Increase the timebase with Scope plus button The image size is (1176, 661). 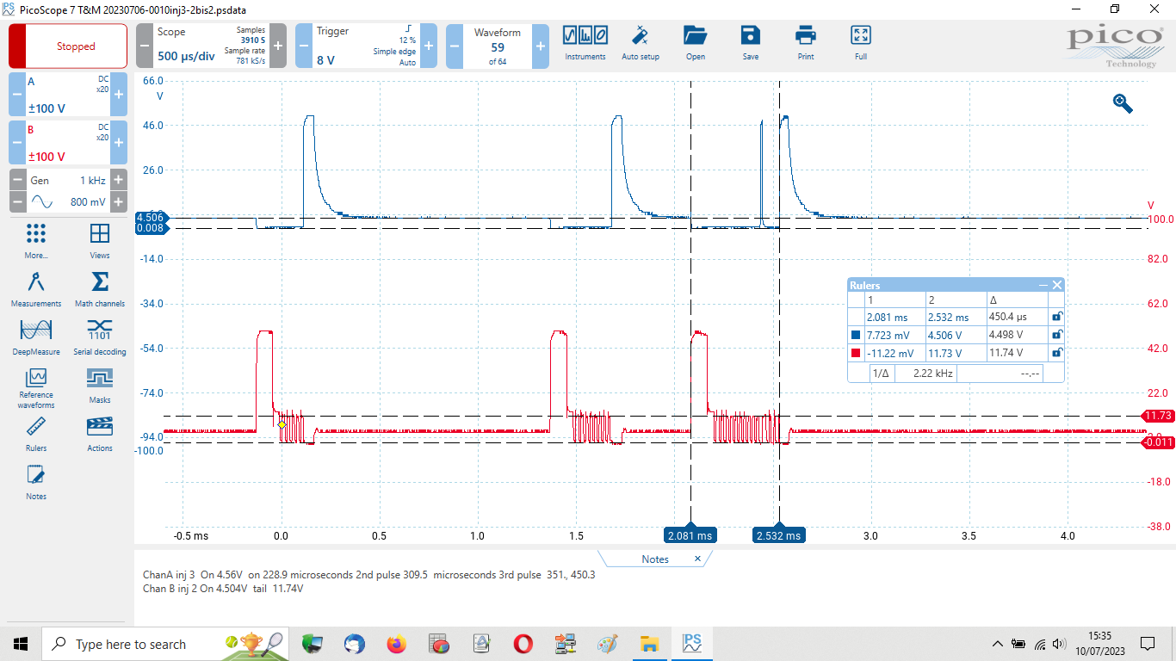point(278,46)
